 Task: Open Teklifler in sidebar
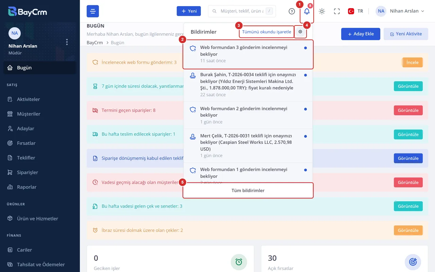point(40,158)
